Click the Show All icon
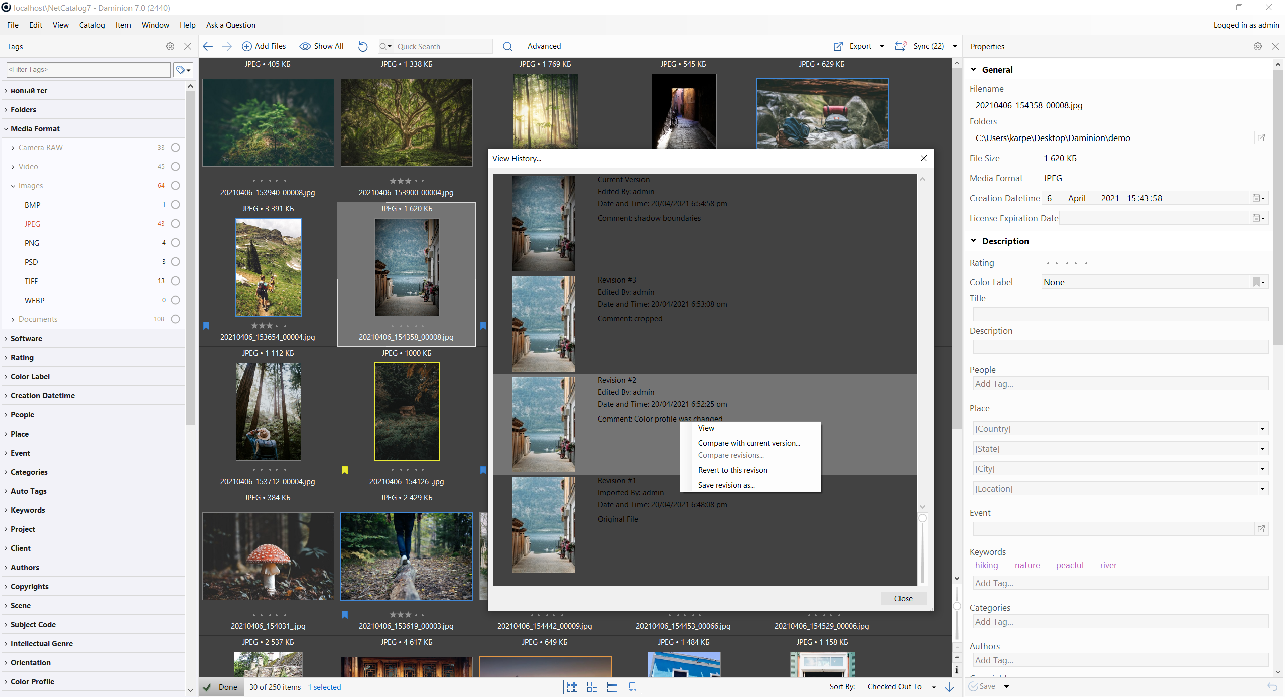 pos(305,46)
